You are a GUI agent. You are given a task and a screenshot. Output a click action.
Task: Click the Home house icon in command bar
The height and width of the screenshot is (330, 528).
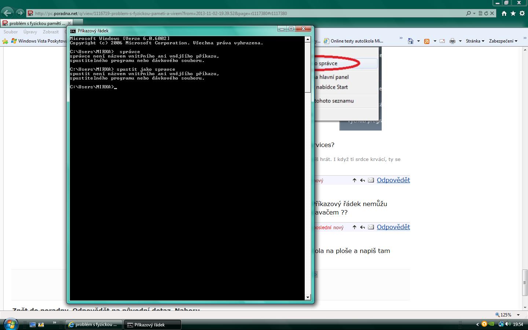coord(411,41)
